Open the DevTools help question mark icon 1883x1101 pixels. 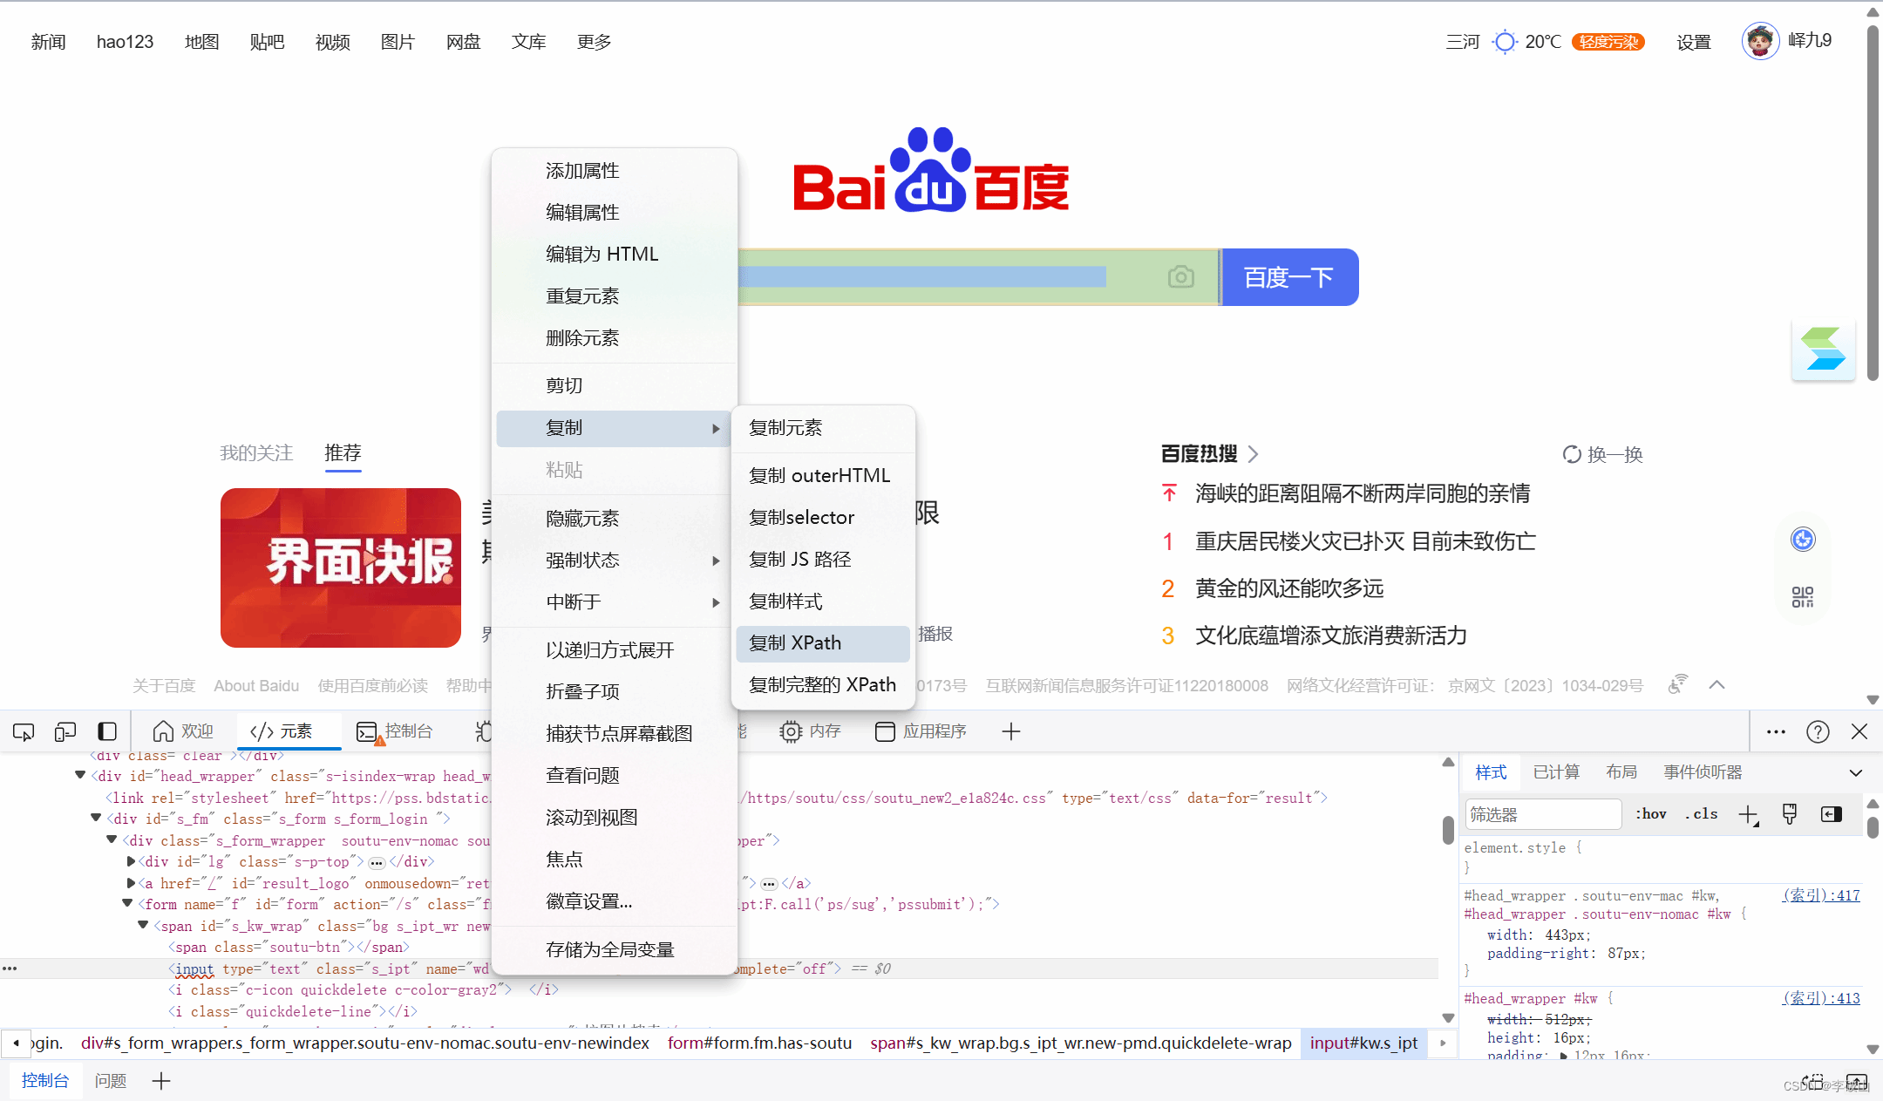1818,731
